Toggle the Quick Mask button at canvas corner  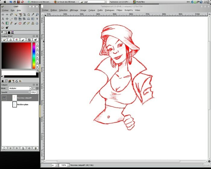tap(42, 161)
